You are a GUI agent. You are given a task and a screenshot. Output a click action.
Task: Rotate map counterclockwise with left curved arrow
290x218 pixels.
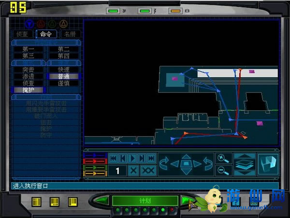pos(164,164)
